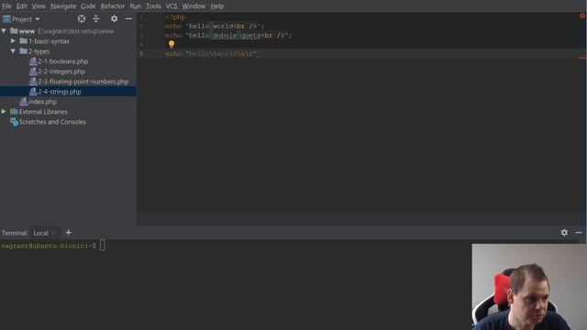Select Scratches and Consoles item
The image size is (587, 330).
(x=52, y=122)
